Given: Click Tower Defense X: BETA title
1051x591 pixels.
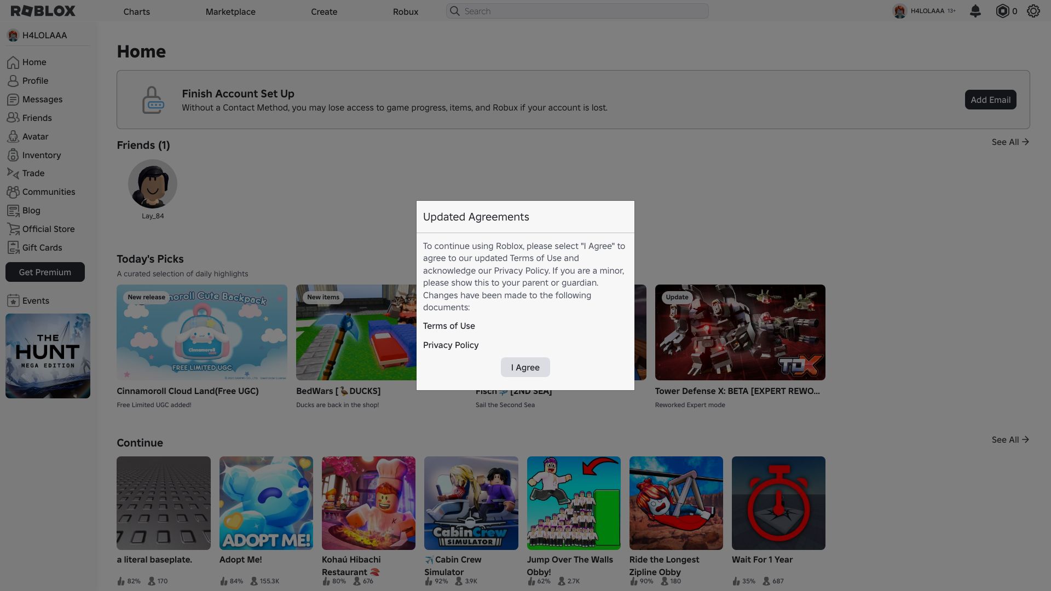Looking at the screenshot, I should click(737, 391).
